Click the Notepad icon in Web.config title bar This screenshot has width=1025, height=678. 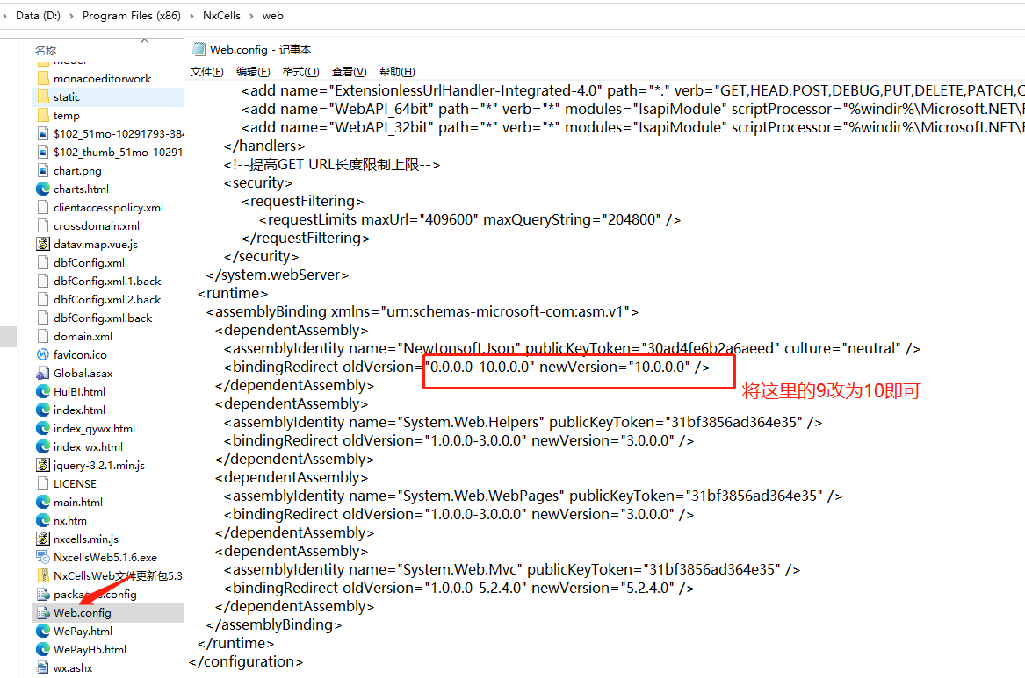[199, 50]
